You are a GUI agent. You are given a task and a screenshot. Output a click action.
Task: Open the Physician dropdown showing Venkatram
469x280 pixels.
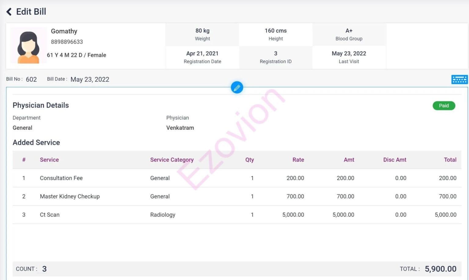point(180,128)
